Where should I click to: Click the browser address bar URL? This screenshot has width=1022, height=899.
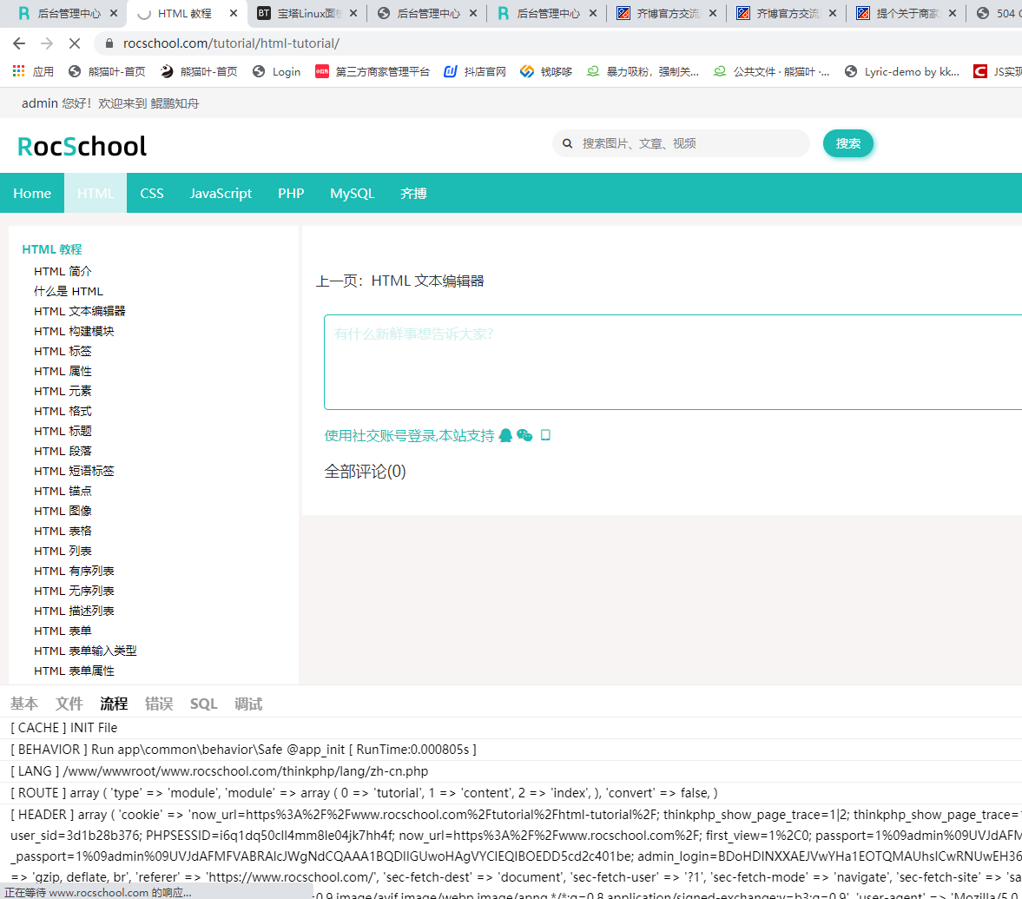coord(231,43)
